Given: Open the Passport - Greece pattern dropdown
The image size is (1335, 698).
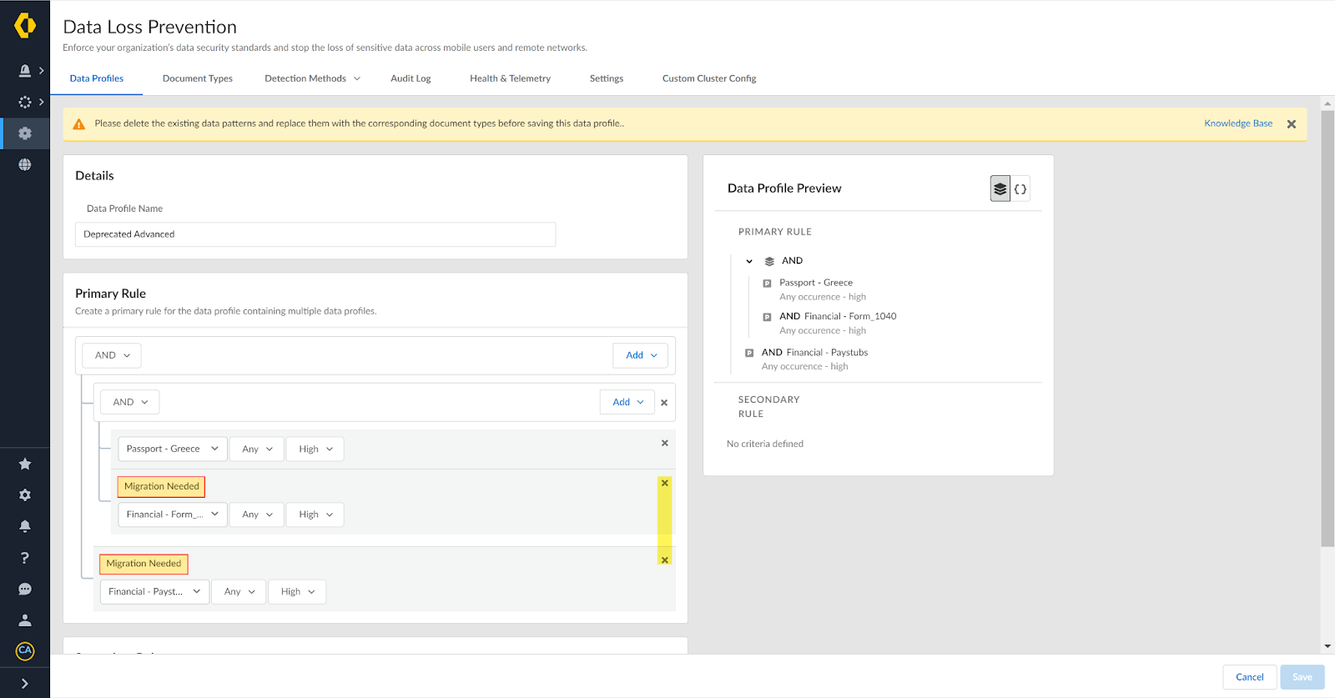Looking at the screenshot, I should click(172, 449).
